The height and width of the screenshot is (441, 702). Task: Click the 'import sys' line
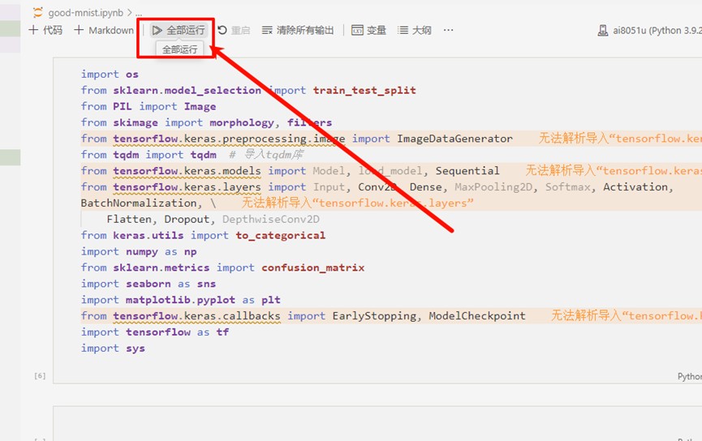pos(113,348)
